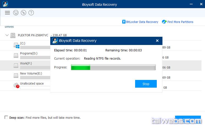Viewport: 205px width, 128px height.
Task: Collapse the PLEXTOR PX-256M7VC drive tree
Action: click(x=7, y=35)
